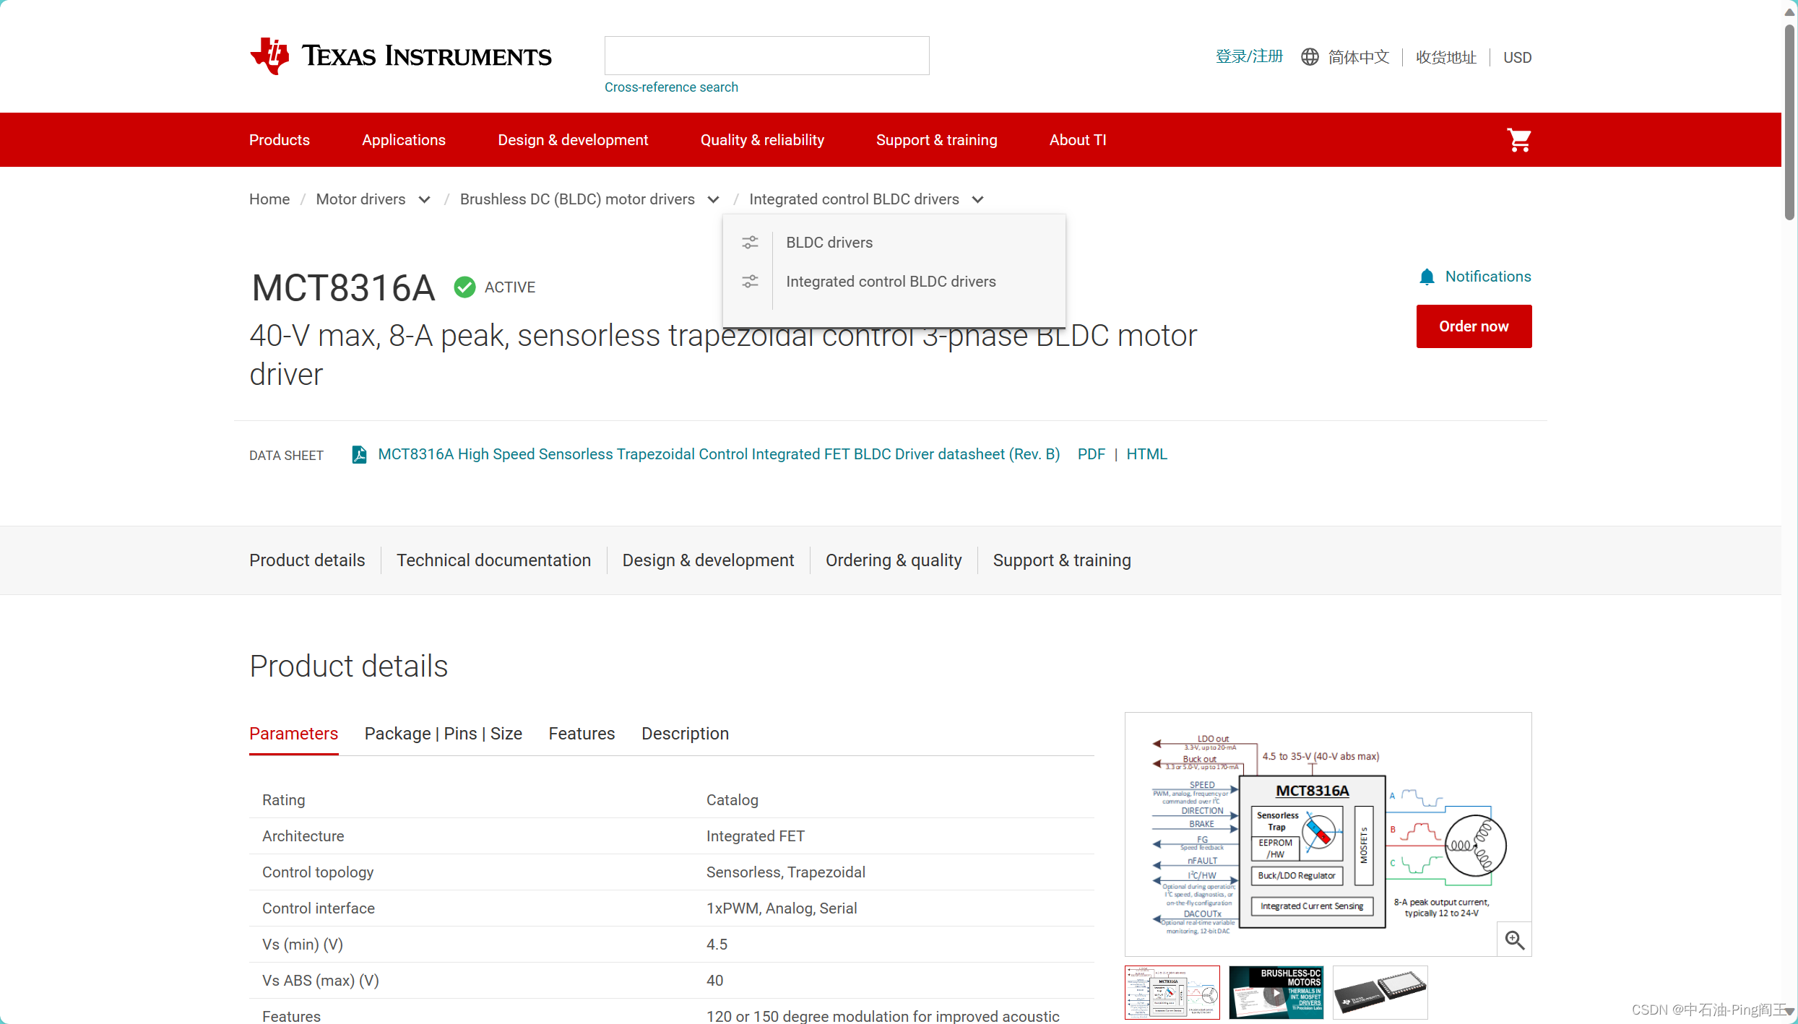This screenshot has width=1798, height=1024.
Task: Open the MCT8316A datasheet title link
Action: pyautogui.click(x=719, y=454)
